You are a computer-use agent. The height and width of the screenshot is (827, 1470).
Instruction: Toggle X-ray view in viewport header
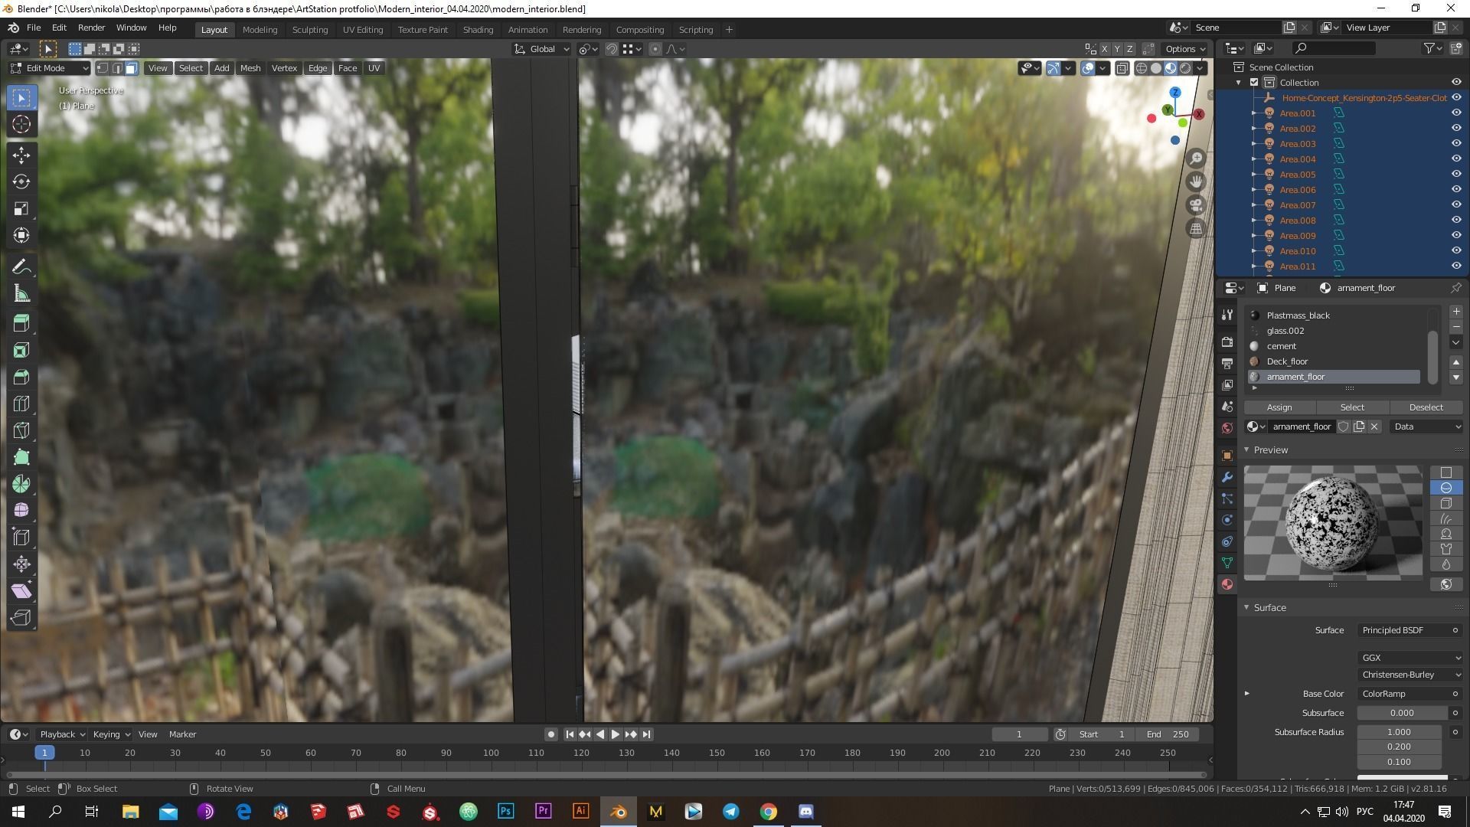pyautogui.click(x=1122, y=68)
